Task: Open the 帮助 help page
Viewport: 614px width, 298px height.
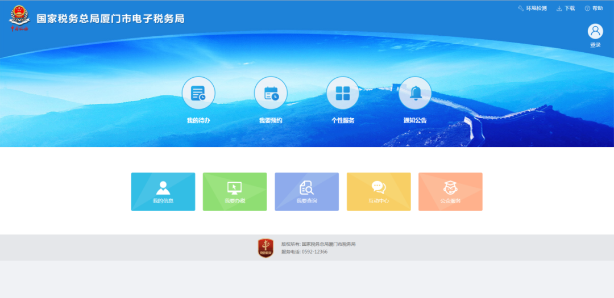Action: (594, 9)
